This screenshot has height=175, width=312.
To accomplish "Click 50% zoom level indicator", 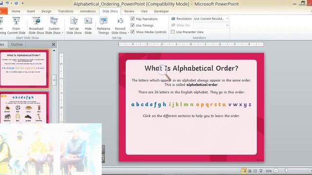I will [x=269, y=171].
